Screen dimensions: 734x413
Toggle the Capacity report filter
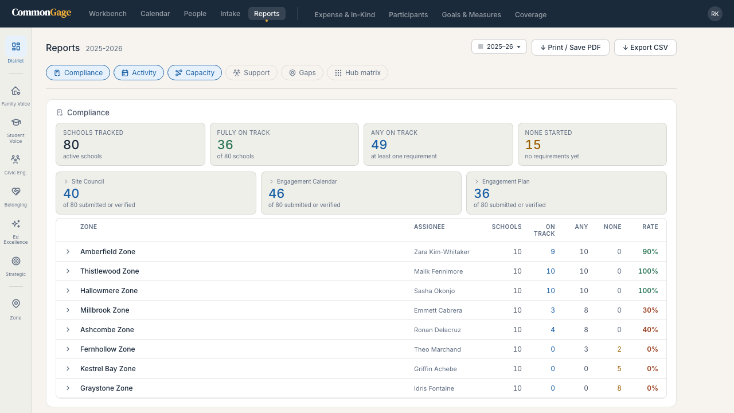coord(194,73)
